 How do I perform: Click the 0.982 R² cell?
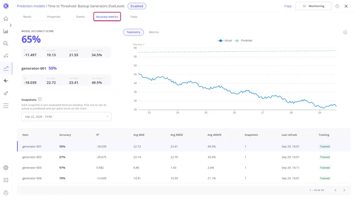point(100,168)
